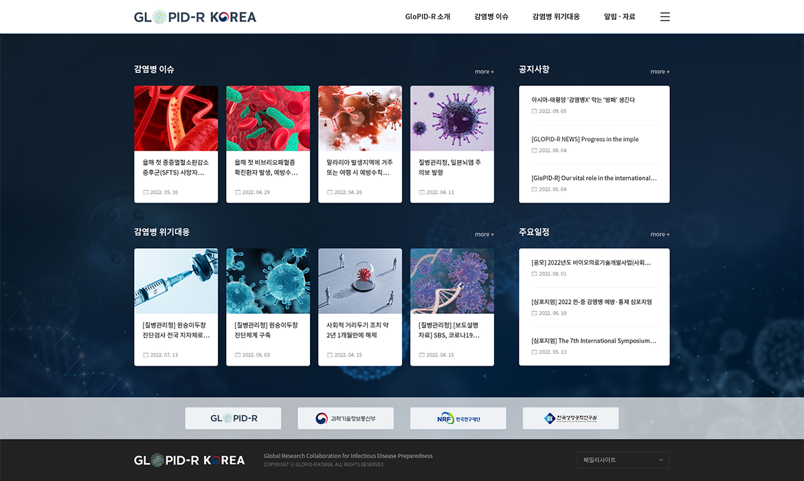
Task: Expand the 패밀리사이트 dropdown
Action: point(623,460)
